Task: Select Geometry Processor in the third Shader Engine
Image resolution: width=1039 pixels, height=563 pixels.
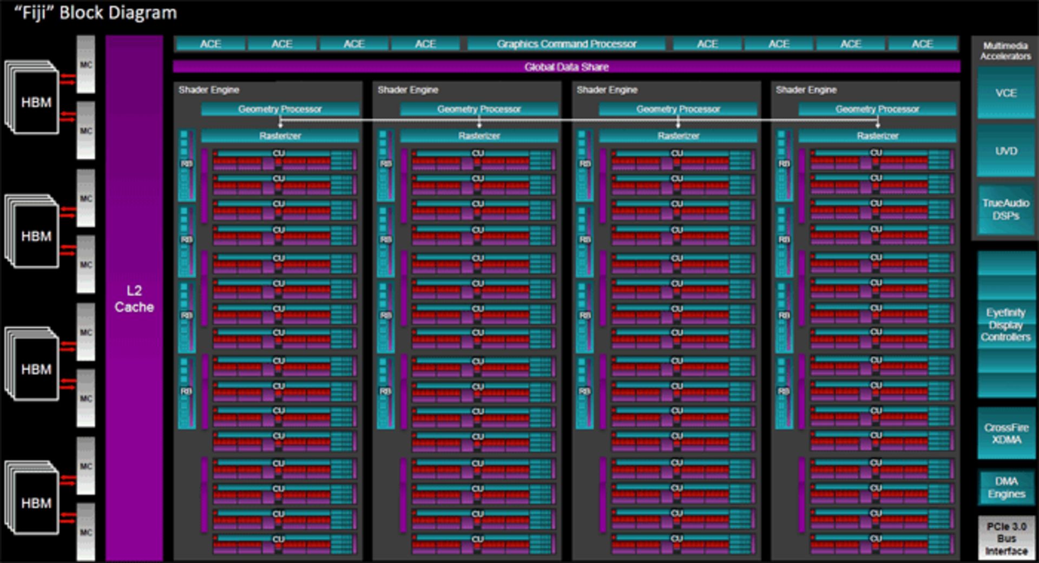Action: (678, 109)
